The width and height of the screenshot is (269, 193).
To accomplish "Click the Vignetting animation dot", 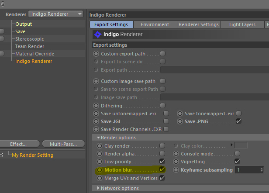I will 176,162.
